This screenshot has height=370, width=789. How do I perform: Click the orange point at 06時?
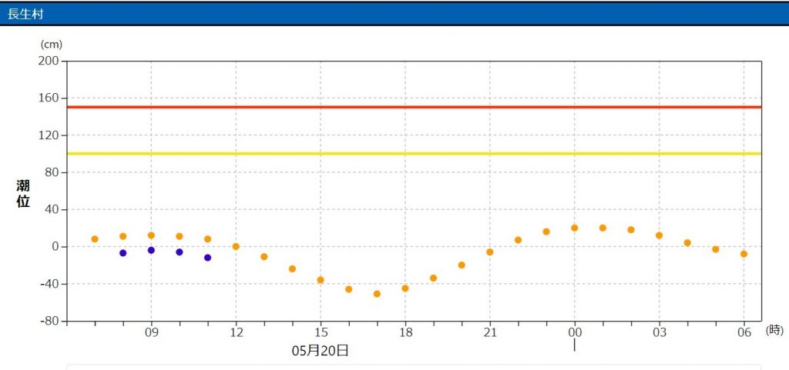pyautogui.click(x=744, y=254)
